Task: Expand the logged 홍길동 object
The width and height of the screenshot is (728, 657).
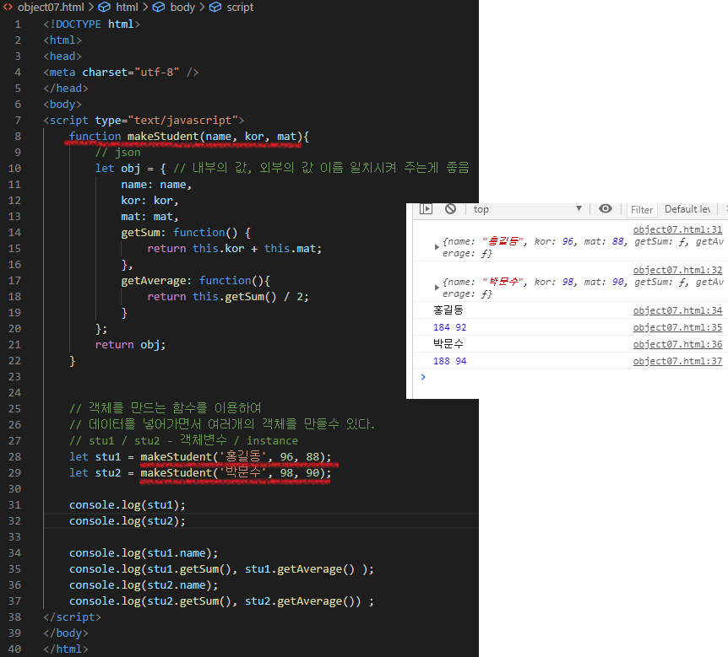Action: 437,247
